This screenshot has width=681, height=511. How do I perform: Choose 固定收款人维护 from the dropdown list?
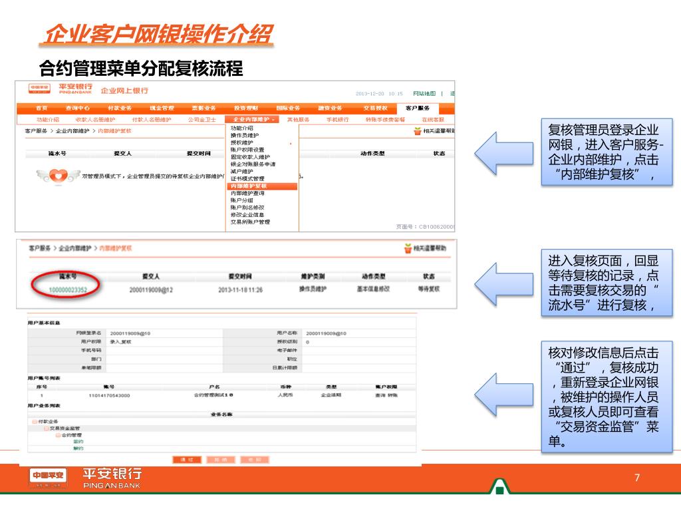(x=250, y=157)
